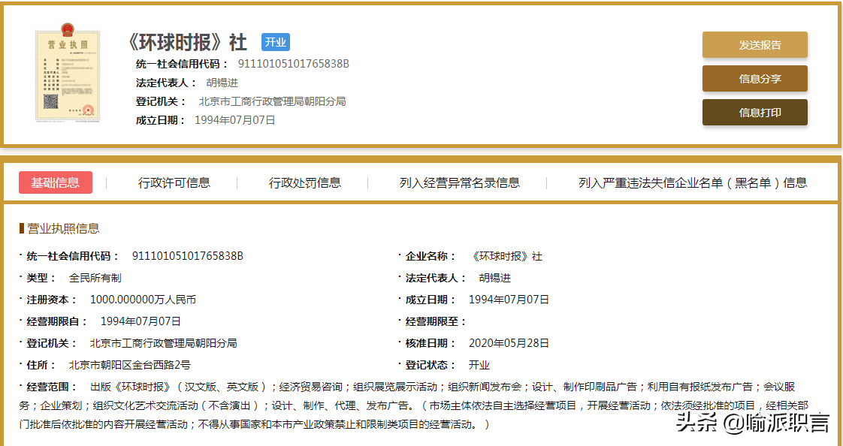Click the 信息分享 button

tap(754, 78)
